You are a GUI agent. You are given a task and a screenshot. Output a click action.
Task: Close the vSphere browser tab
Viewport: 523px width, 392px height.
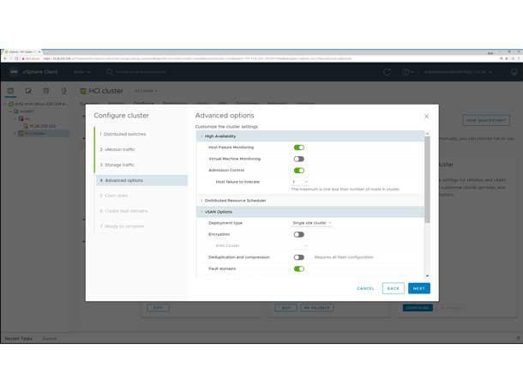pyautogui.click(x=39, y=52)
